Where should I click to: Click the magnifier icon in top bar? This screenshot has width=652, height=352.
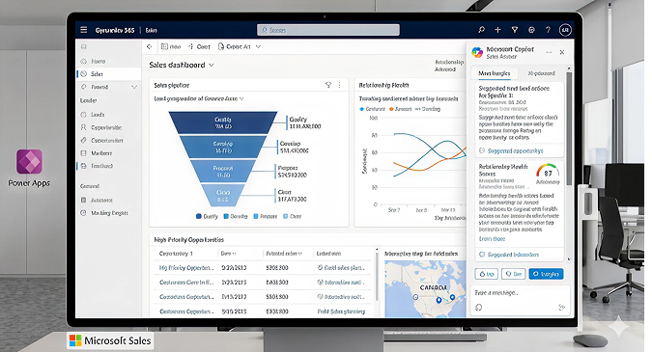(482, 30)
